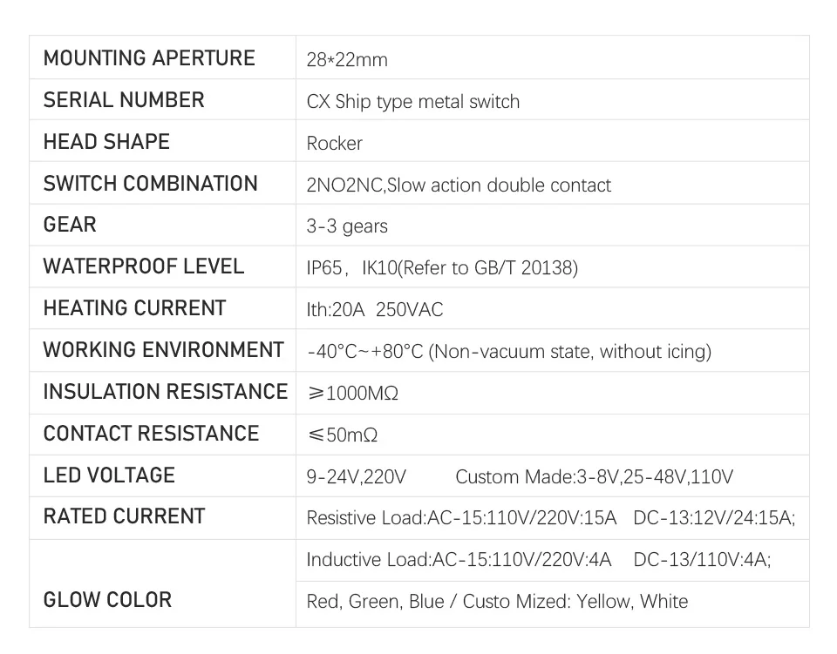Click the HEAD SHAPE label
Screen dimensions: 837x654
(x=106, y=142)
